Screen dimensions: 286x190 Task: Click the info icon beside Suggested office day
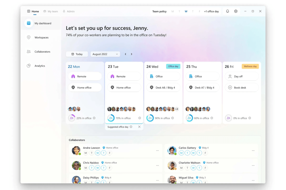131,127
